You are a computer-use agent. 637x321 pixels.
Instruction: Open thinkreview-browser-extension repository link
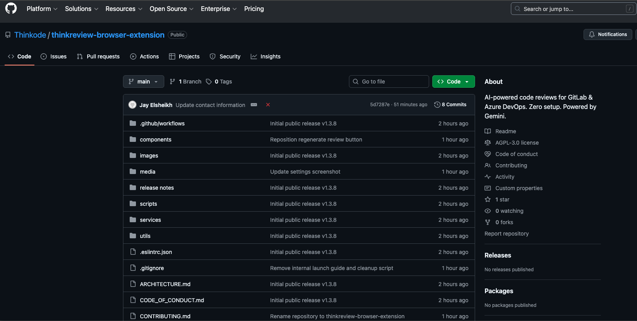coord(108,35)
